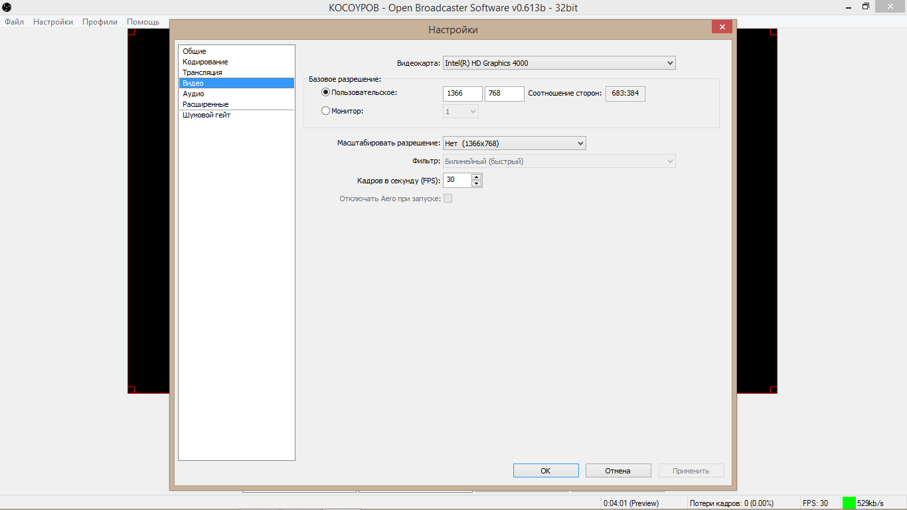
Task: Select the Аудио settings category
Action: 236,94
